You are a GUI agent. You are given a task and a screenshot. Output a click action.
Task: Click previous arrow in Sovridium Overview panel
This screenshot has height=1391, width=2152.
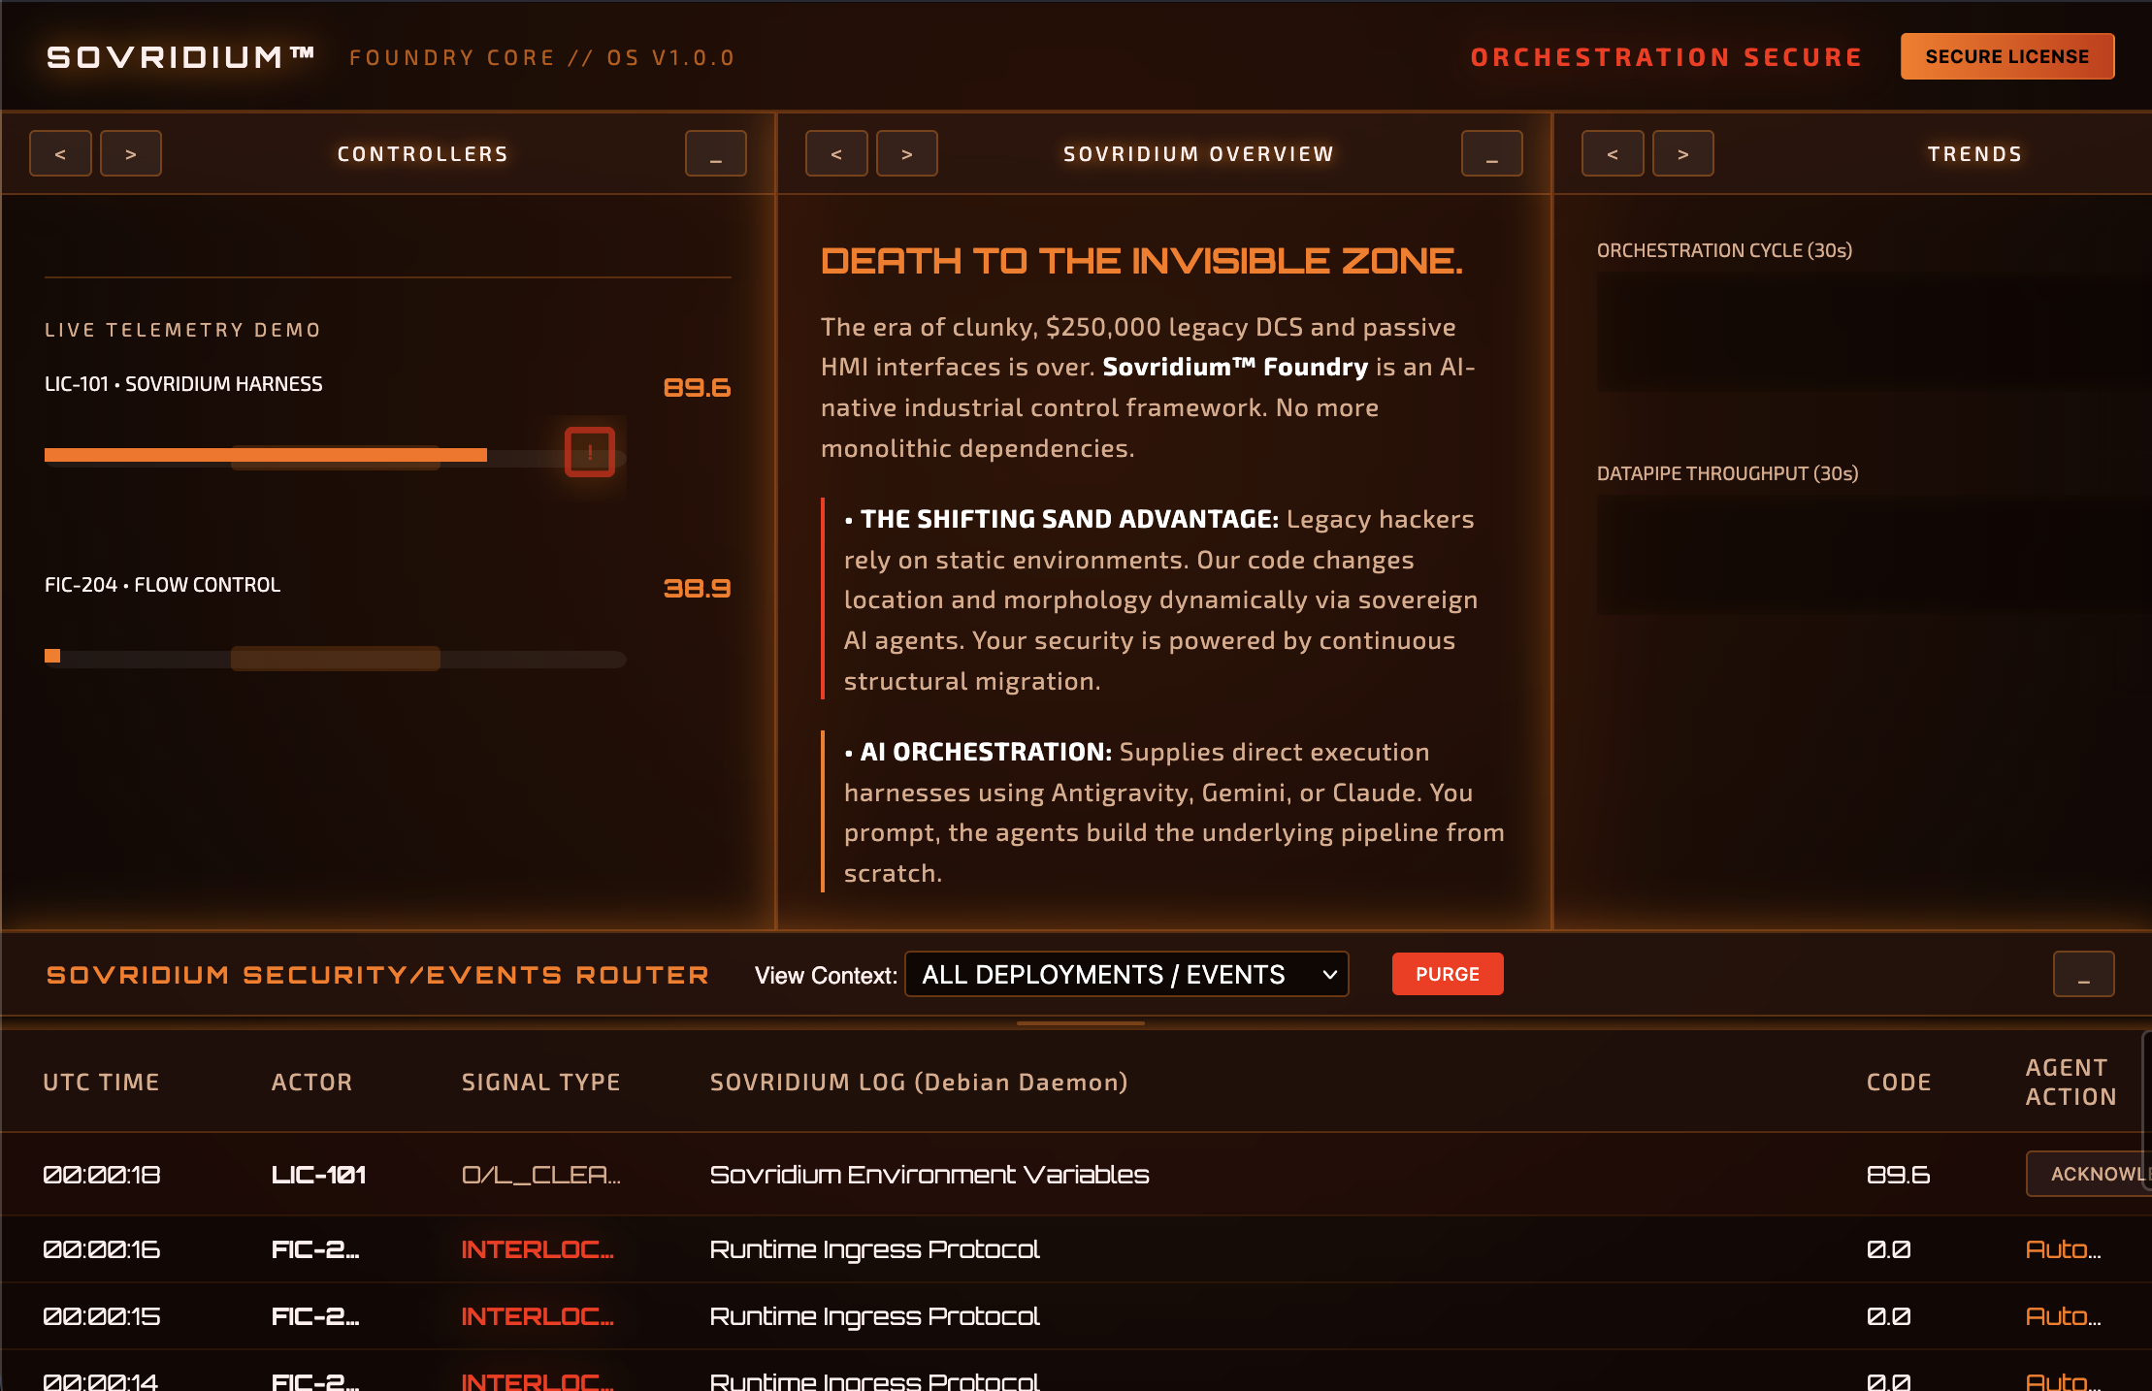point(836,153)
